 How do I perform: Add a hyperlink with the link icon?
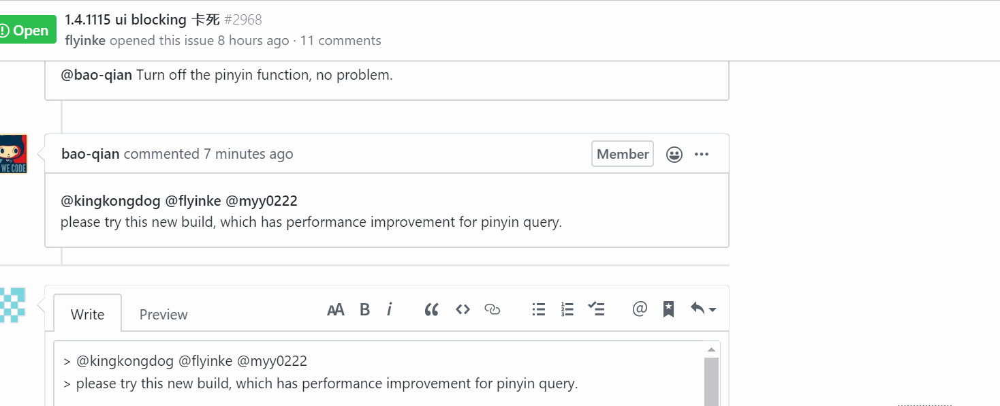coord(492,310)
